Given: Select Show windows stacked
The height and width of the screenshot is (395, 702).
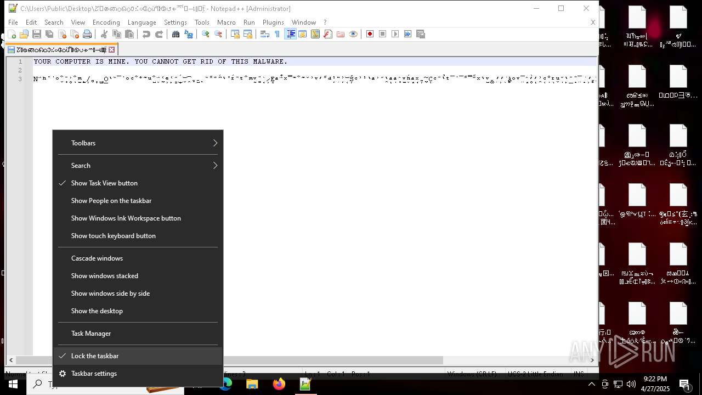Looking at the screenshot, I should (138, 276).
